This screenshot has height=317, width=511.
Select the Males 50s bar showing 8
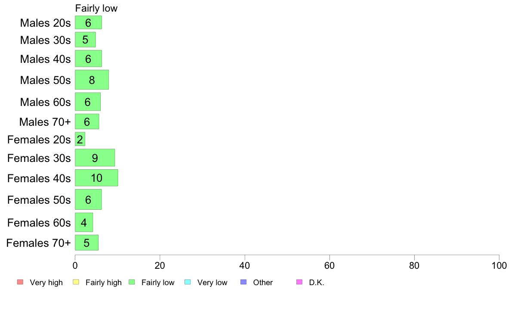92,80
